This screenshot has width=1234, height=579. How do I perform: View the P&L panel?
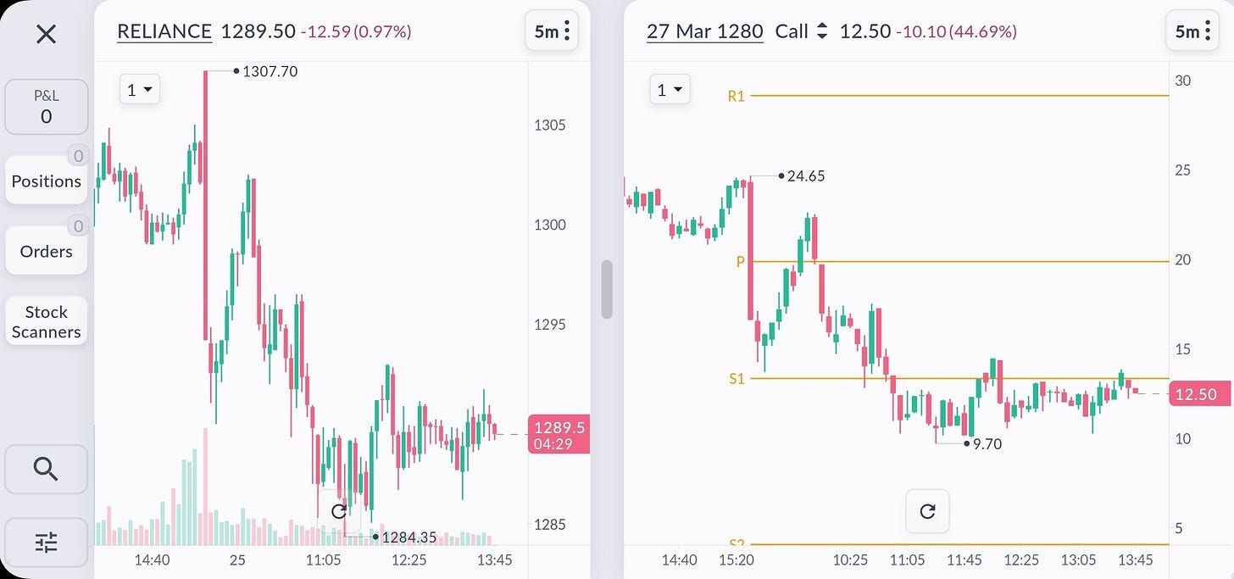[47, 108]
